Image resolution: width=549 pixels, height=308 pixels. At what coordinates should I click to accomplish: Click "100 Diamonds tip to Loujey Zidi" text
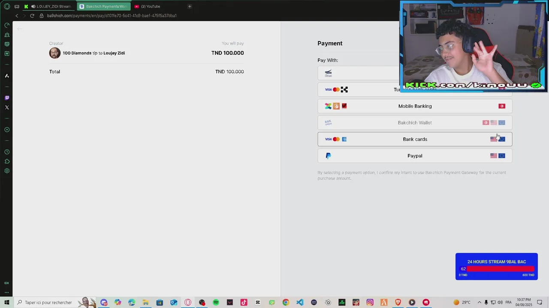point(94,53)
